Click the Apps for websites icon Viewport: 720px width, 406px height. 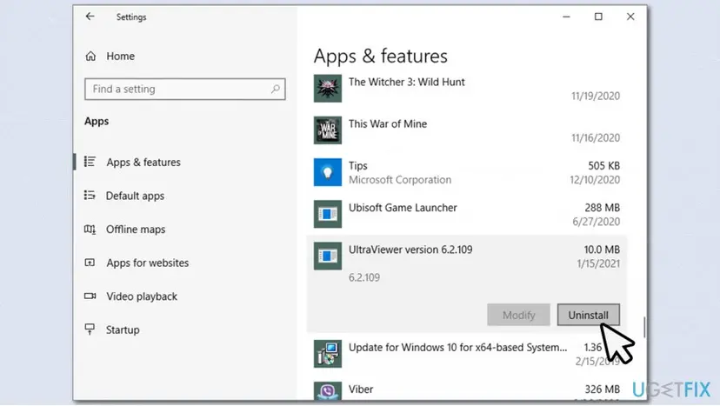click(x=90, y=263)
